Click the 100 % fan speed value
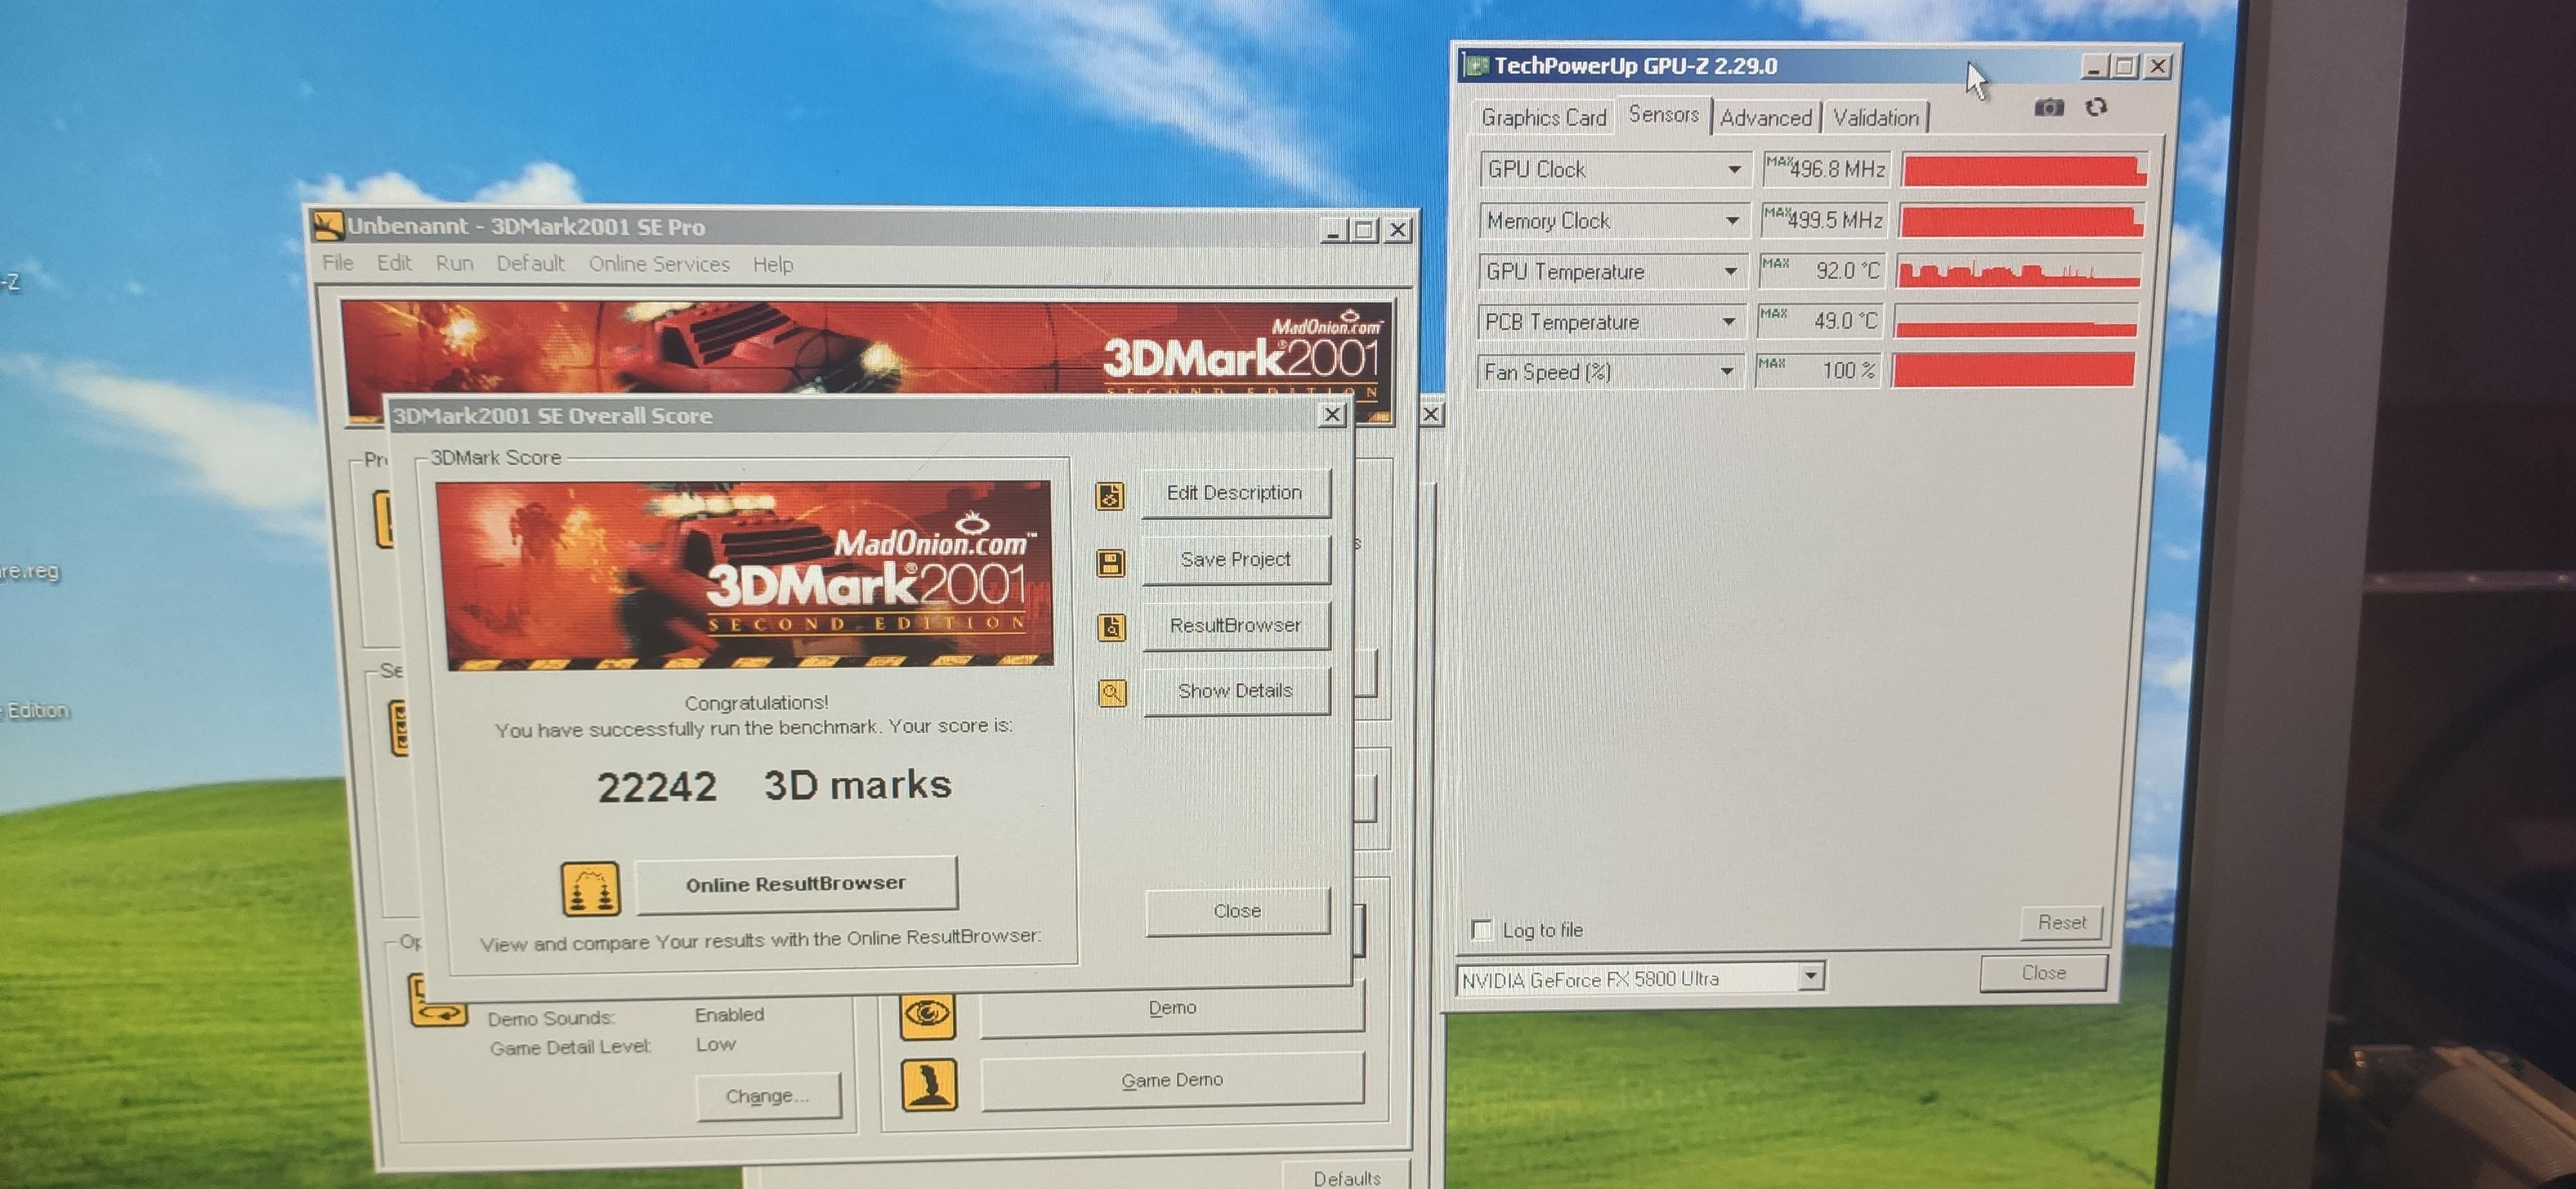Screen dimensions: 2576x1189 click(1818, 371)
